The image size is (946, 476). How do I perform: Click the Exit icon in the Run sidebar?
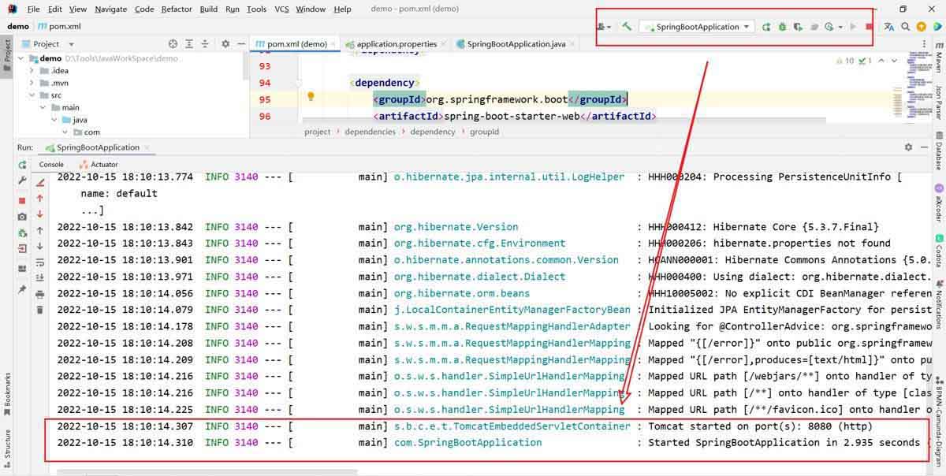(x=22, y=249)
